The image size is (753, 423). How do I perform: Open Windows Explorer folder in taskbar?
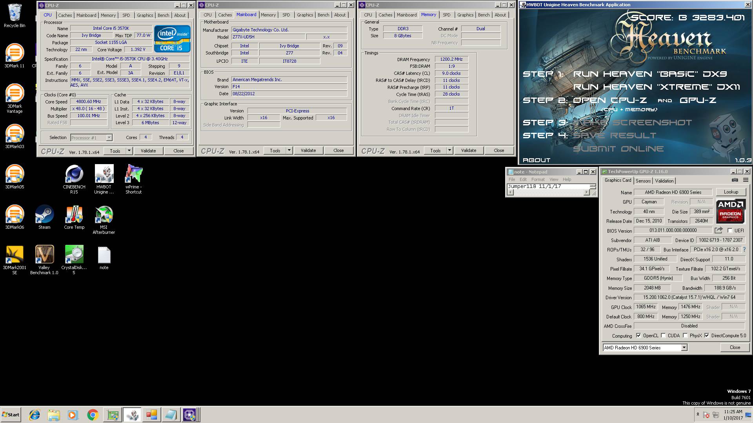tap(54, 415)
